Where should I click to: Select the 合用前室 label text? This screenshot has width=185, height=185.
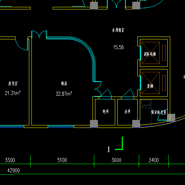click(x=118, y=30)
